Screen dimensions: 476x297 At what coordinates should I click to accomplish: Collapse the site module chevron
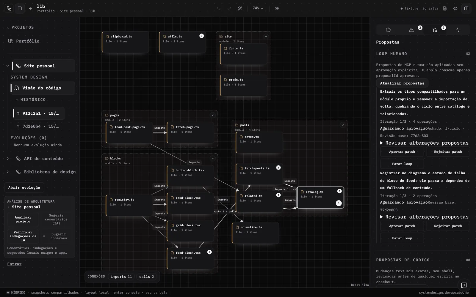coord(266,37)
